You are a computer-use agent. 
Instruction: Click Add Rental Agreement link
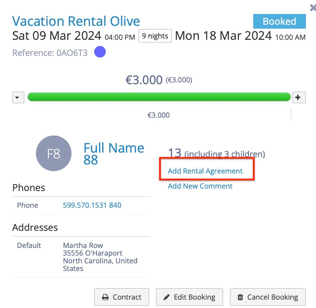pyautogui.click(x=205, y=171)
